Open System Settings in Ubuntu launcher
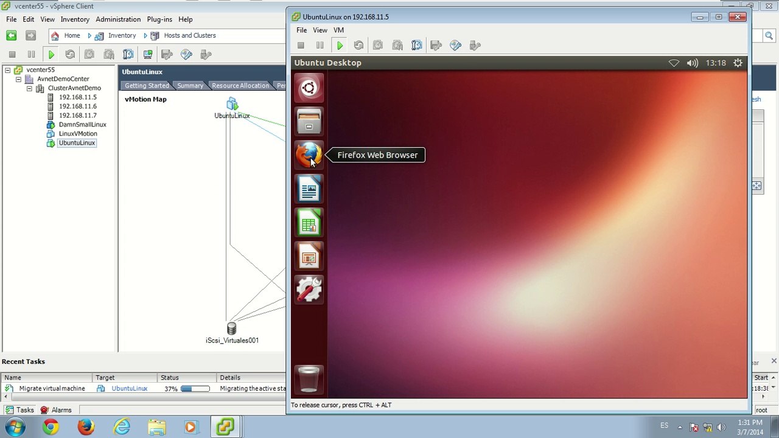The image size is (779, 438). [309, 289]
